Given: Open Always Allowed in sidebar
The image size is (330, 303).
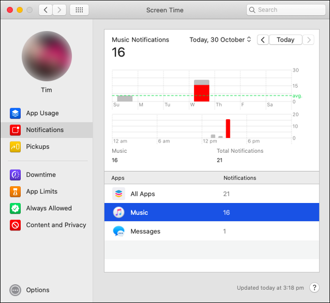Looking at the screenshot, I should point(49,208).
